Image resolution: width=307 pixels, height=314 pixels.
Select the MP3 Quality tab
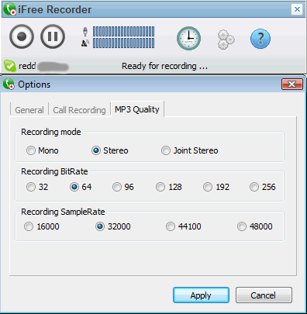click(137, 109)
